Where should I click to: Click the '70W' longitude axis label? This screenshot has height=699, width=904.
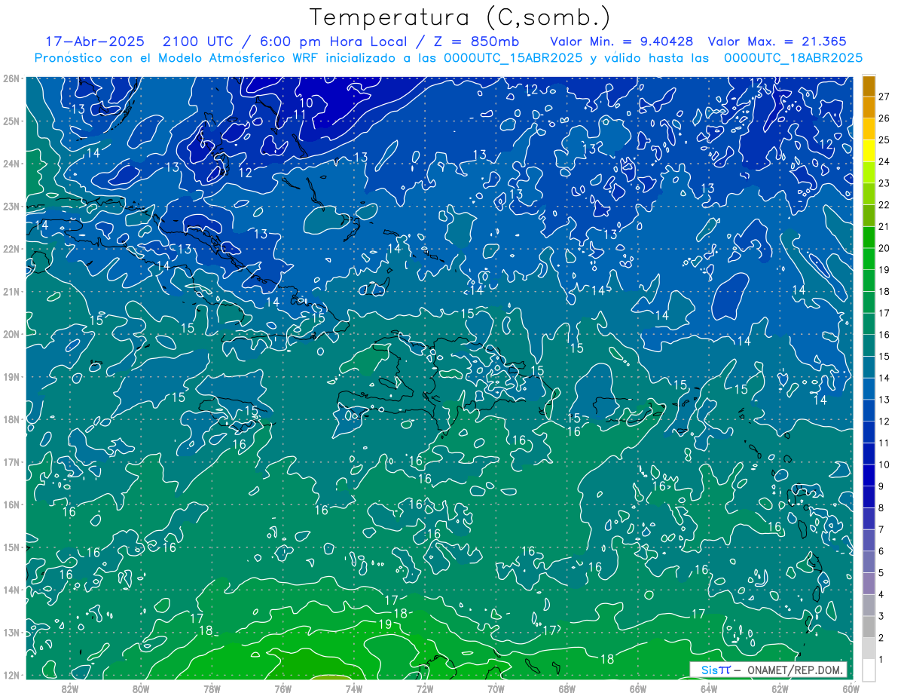[x=496, y=688]
